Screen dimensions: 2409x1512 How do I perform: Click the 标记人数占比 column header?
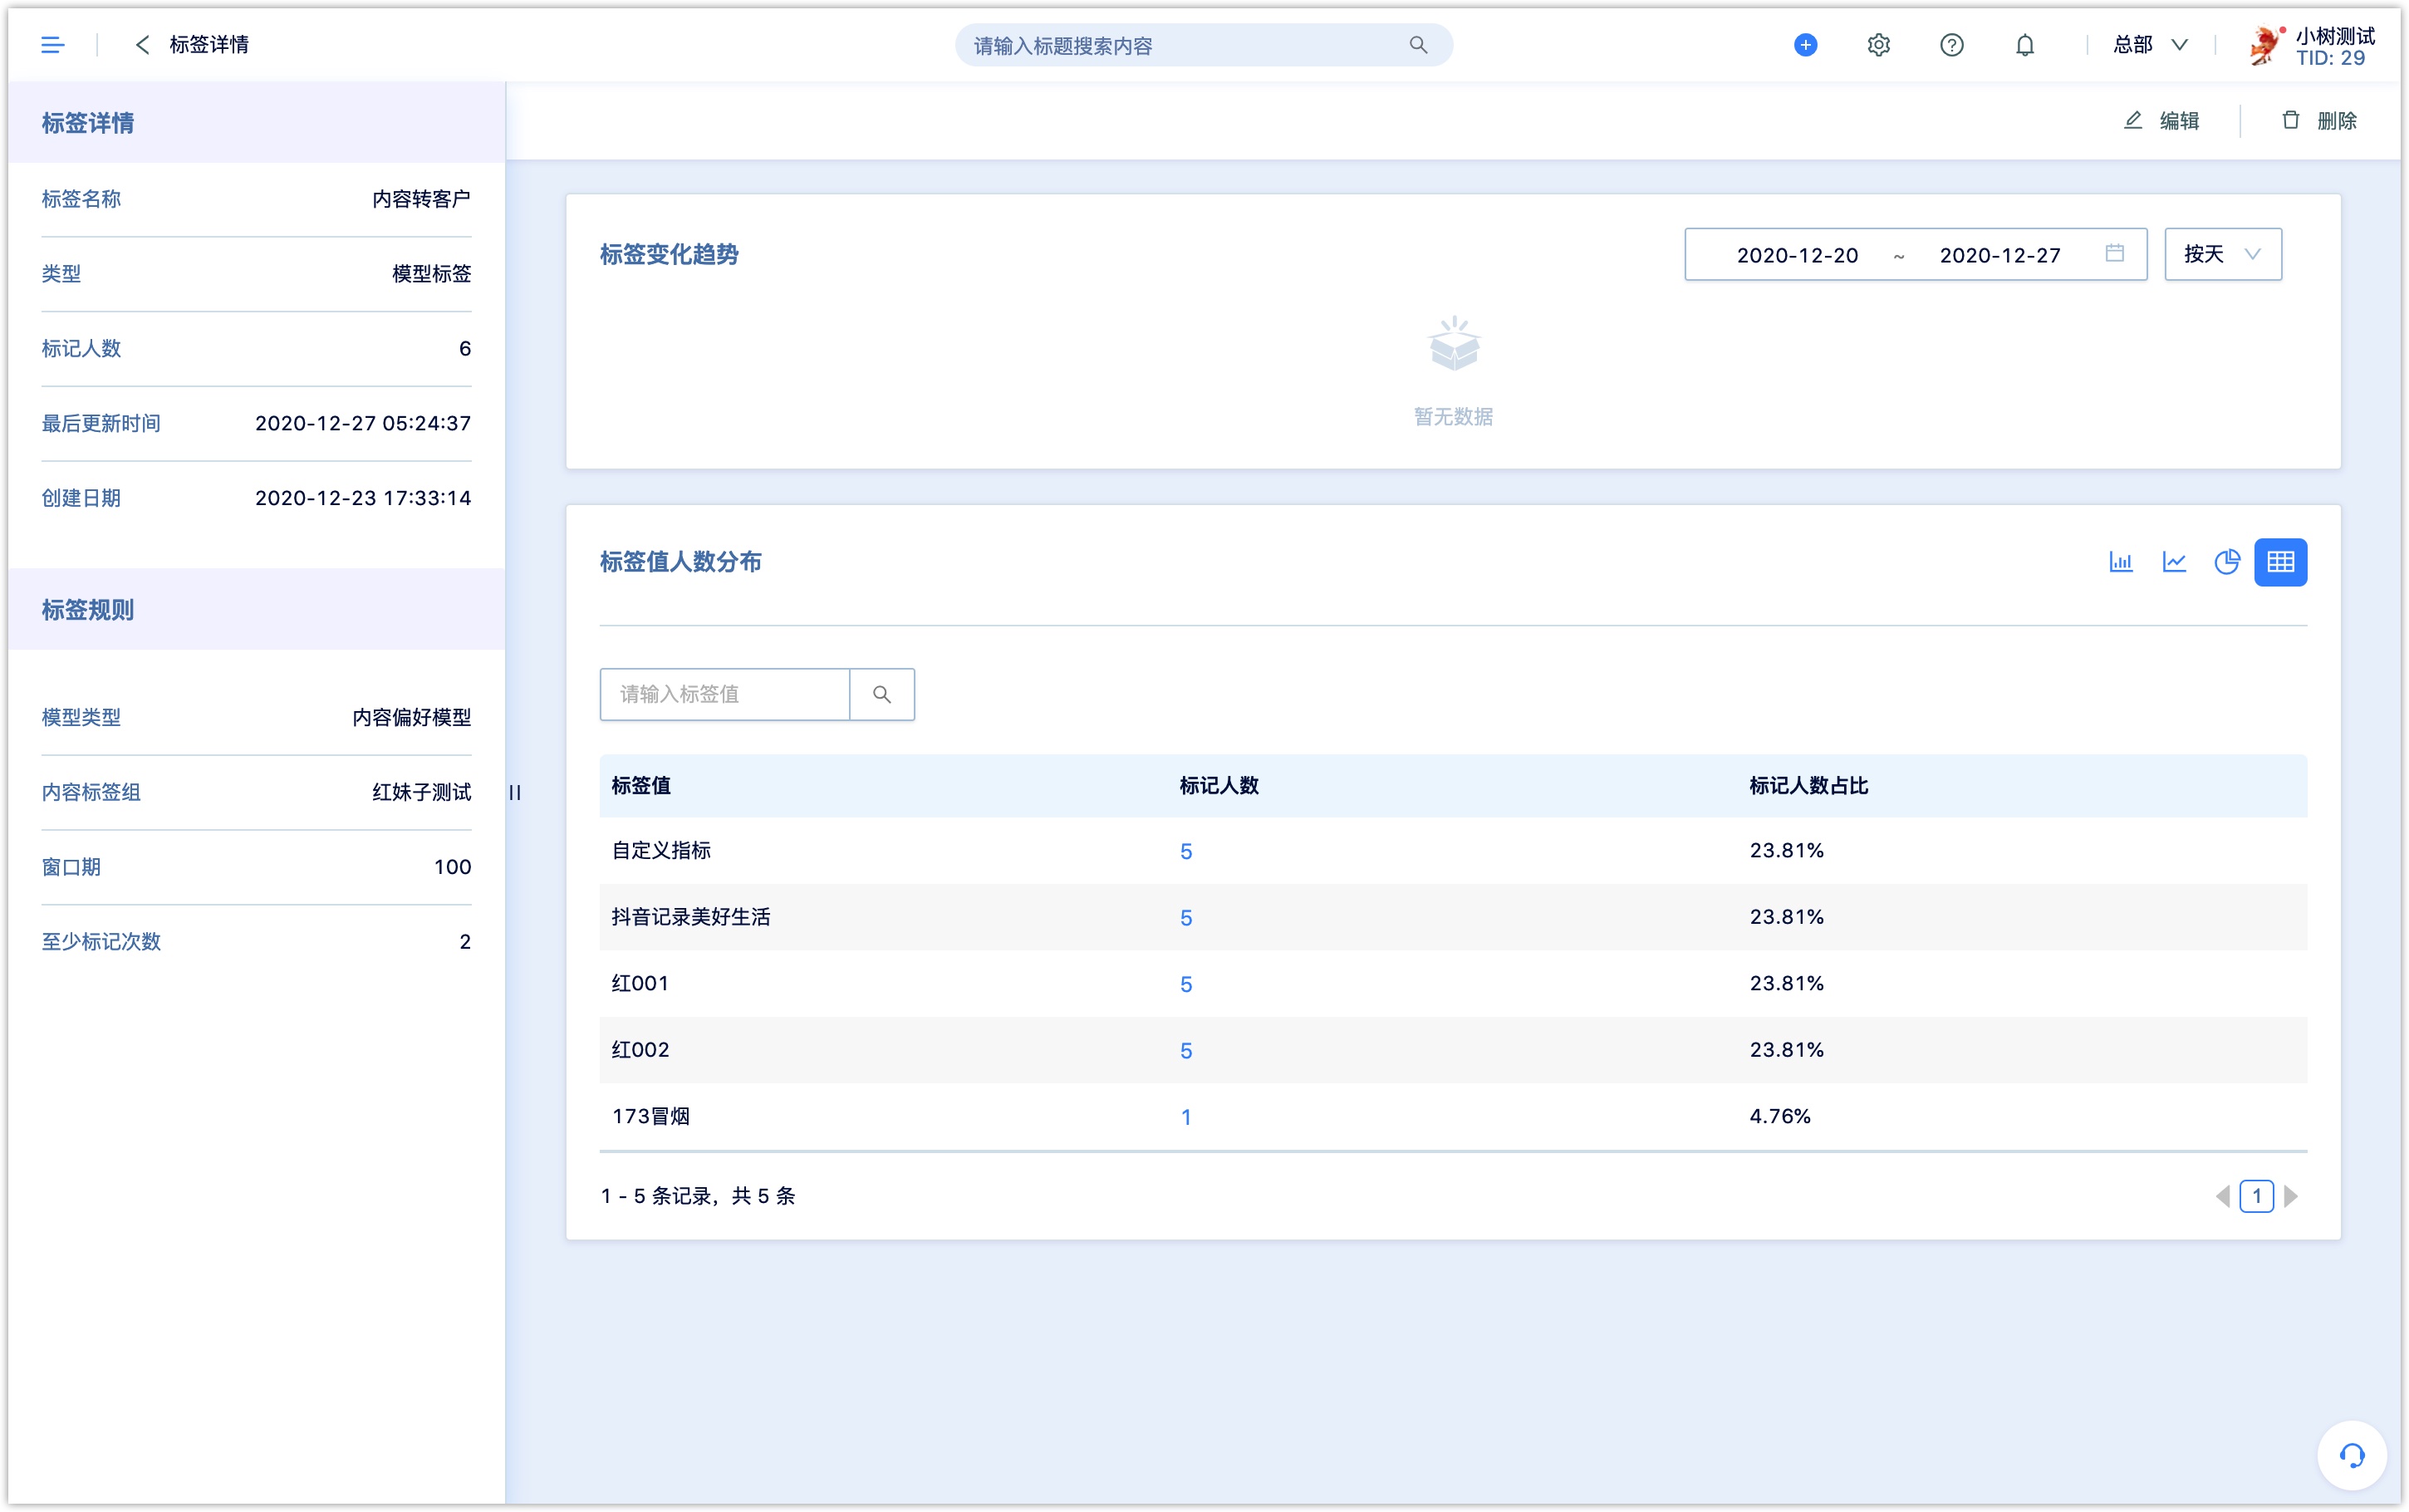click(x=1808, y=786)
